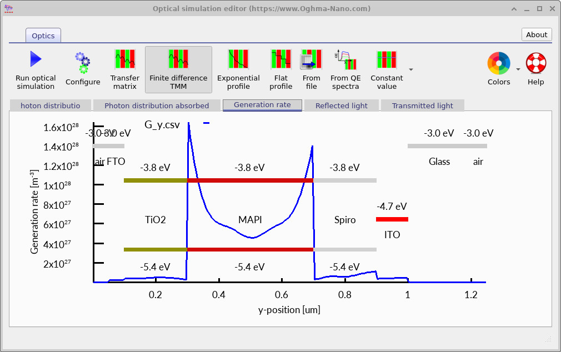561x352 pixels.
Task: Choose the Exponential profile option
Action: [x=238, y=70]
